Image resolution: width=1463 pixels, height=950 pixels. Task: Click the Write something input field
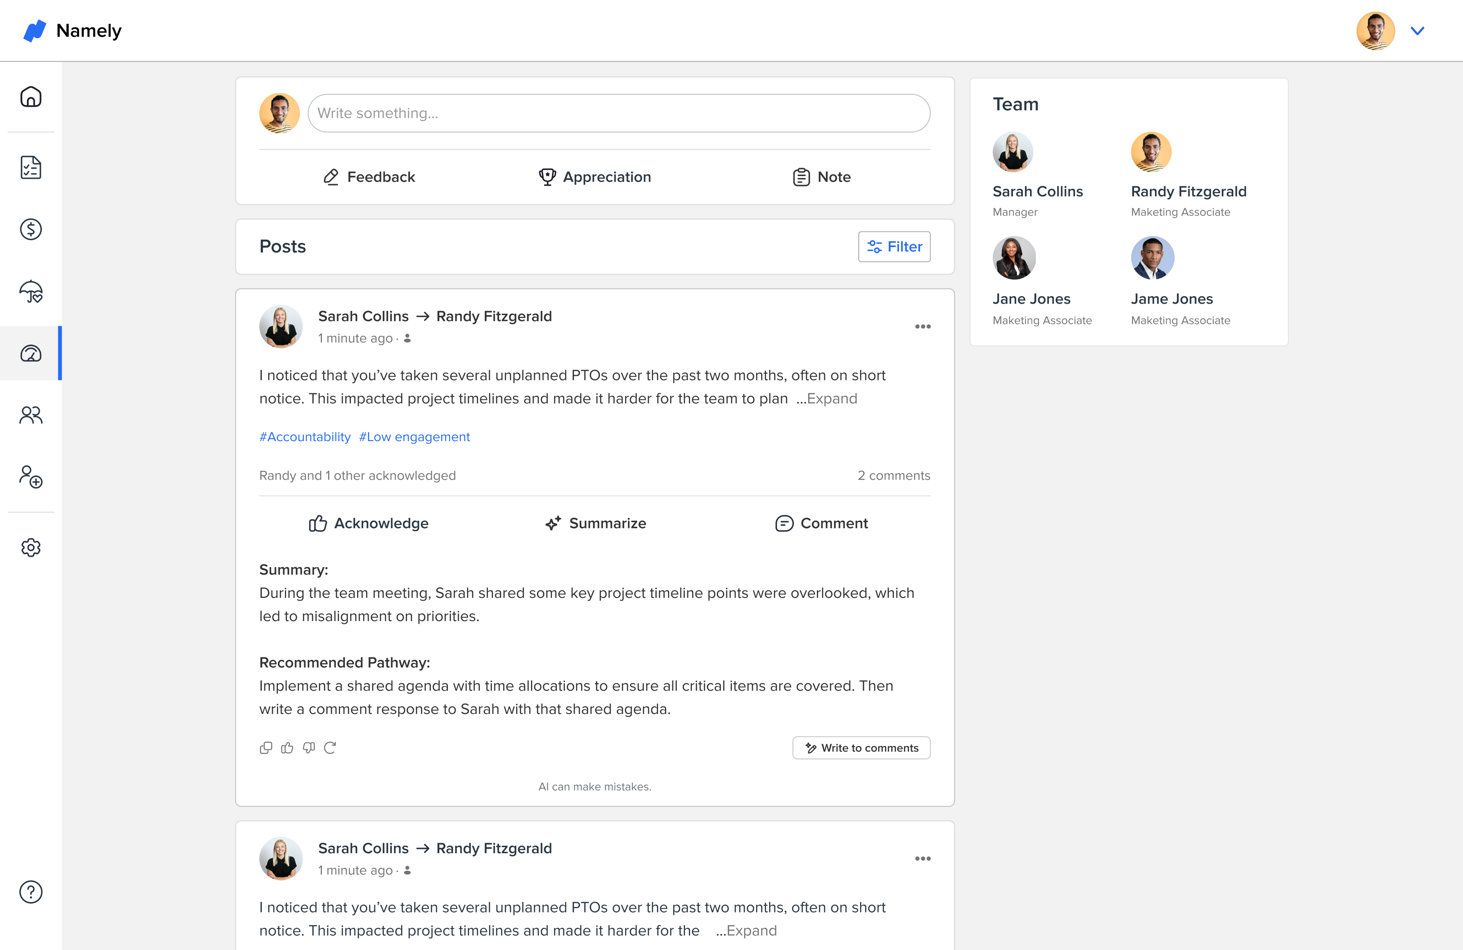(x=618, y=113)
